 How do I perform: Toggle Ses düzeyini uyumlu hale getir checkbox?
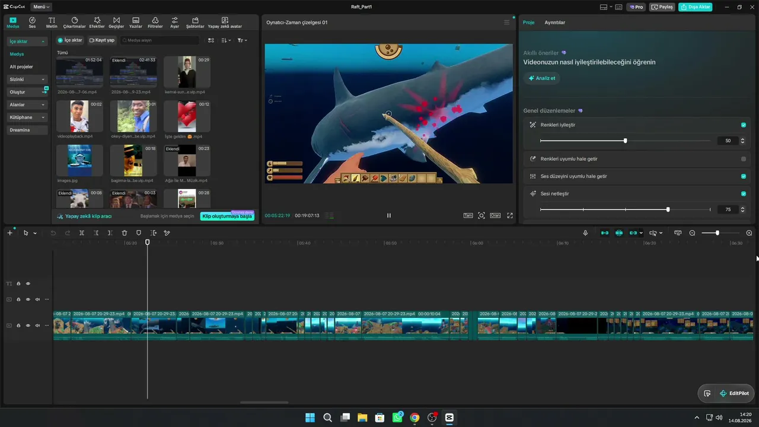(744, 176)
